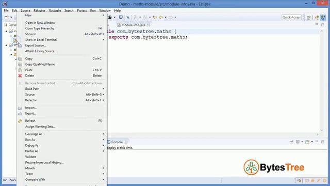Collapse the second project in Package Explorer
Screen dimensions: 330x186
point(6,45)
